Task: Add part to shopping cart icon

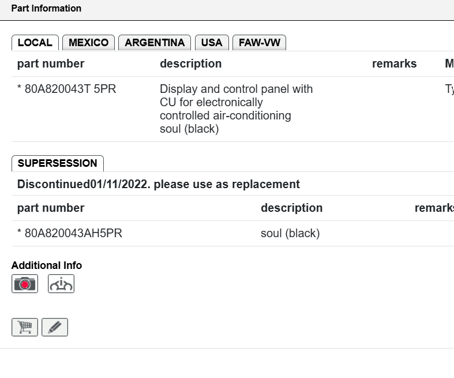Action: [25, 327]
